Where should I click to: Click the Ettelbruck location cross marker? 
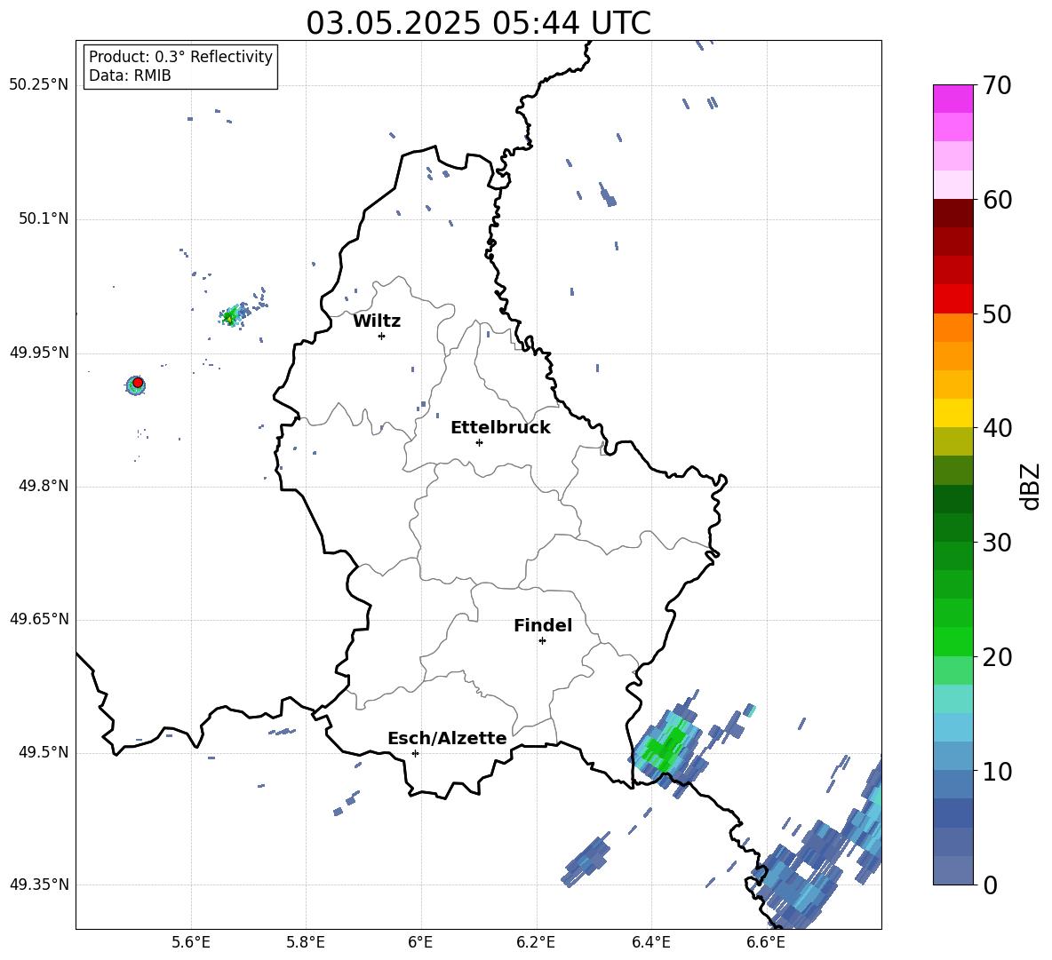tap(479, 442)
